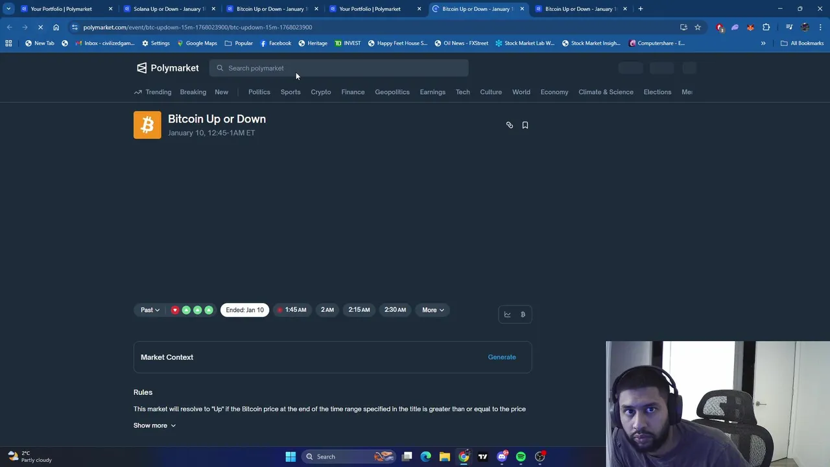
Task: Click the Search polymarket field
Action: tap(338, 68)
